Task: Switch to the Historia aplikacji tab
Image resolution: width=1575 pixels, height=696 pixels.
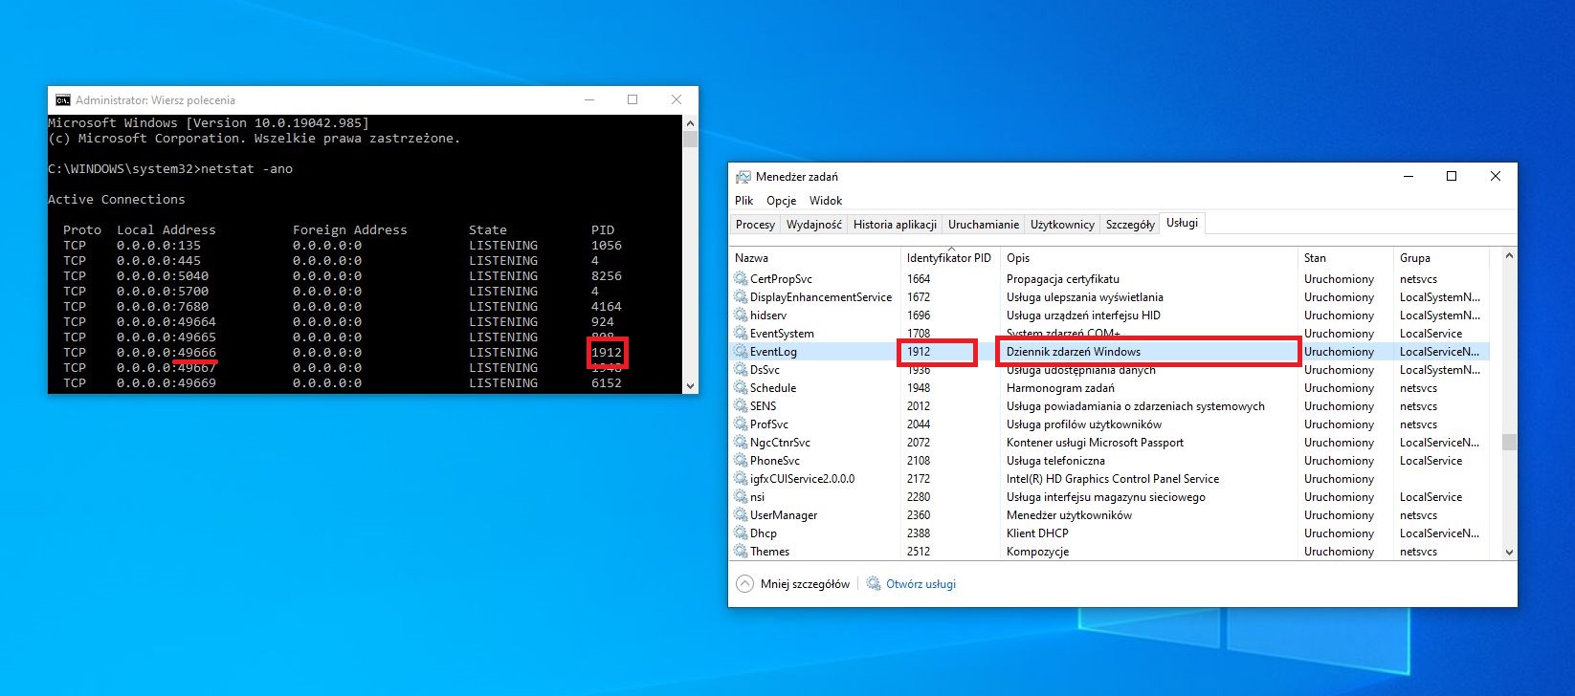Action: pos(896,225)
